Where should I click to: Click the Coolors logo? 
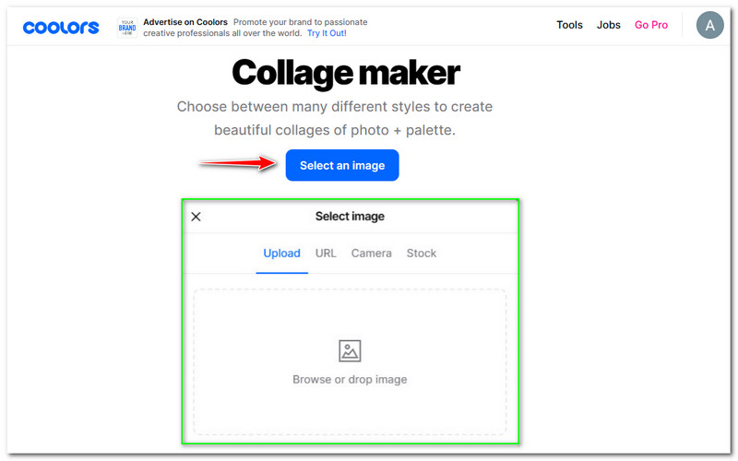61,27
